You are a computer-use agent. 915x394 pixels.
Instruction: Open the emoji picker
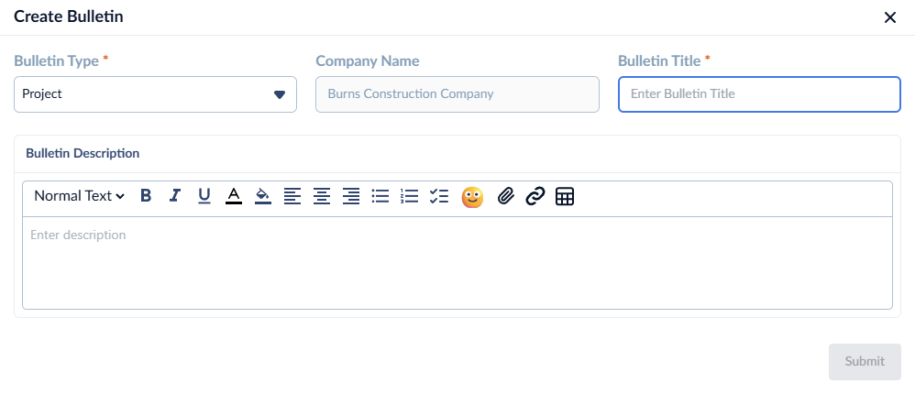(472, 197)
